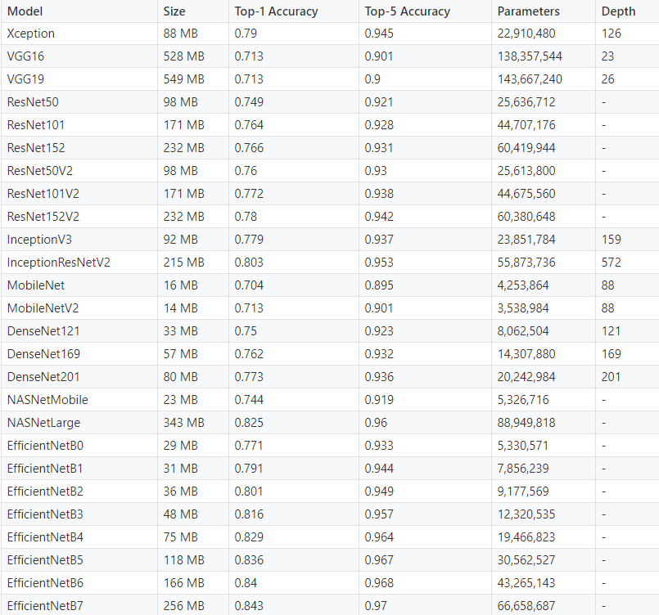Viewport: 659px width, 615px height.
Task: Click the 0.79 Top-1 accuracy value
Action: click(x=246, y=34)
